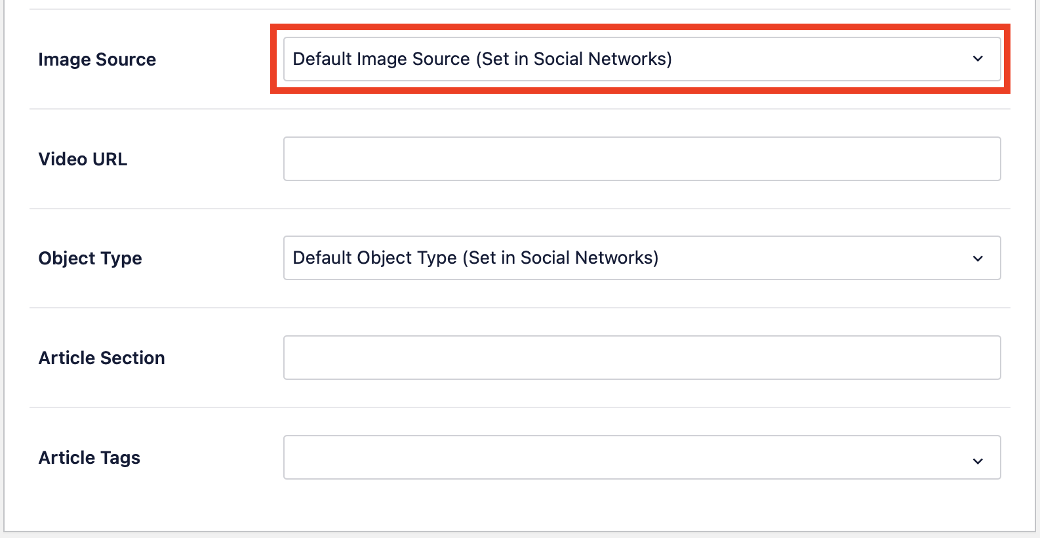This screenshot has height=538, width=1040.
Task: Click into the Video URL text field
Action: pyautogui.click(x=642, y=159)
